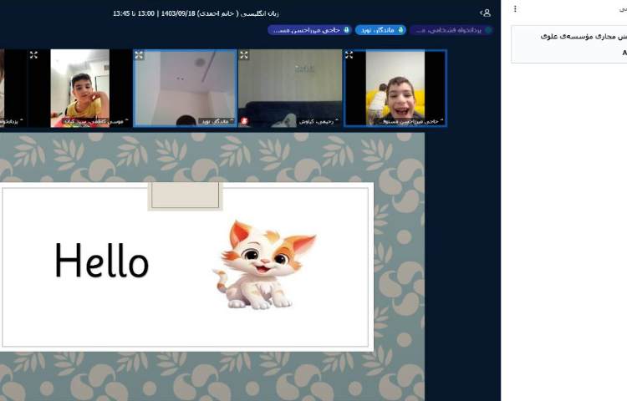Screen dimensions: 627x401
Task: Expand رحیمی کیاوش video to fullscreen
Action: [244, 55]
